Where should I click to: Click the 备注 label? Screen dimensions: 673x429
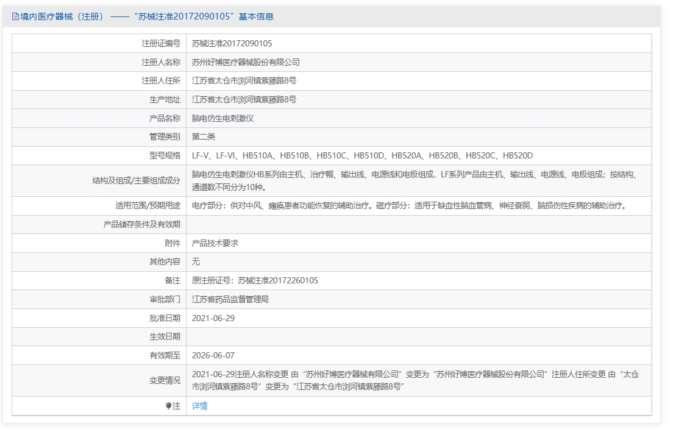pyautogui.click(x=173, y=280)
